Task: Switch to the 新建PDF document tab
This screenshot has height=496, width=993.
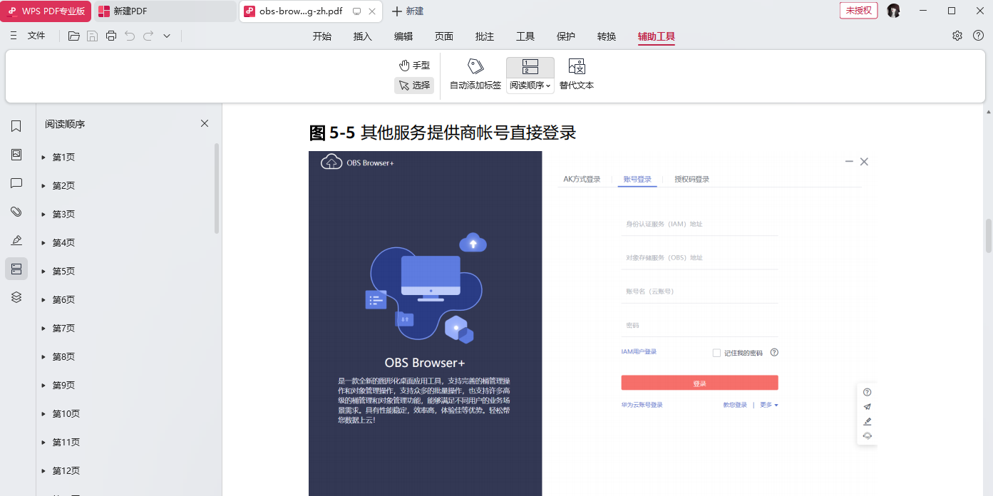Action: point(165,11)
